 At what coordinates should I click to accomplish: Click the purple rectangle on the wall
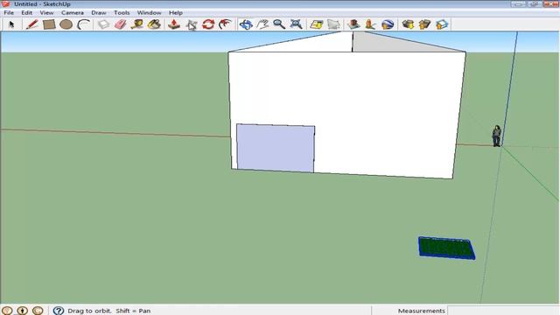(276, 148)
